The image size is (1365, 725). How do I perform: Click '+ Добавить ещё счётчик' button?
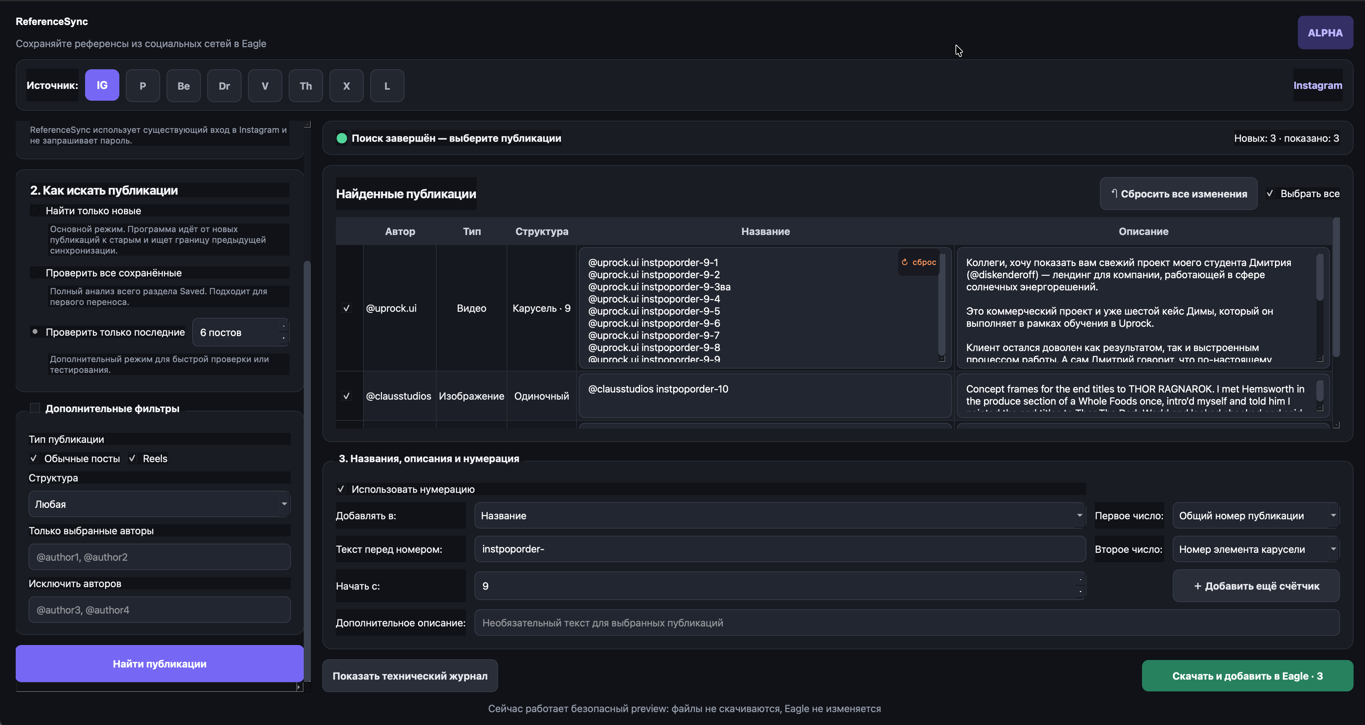pyautogui.click(x=1256, y=586)
